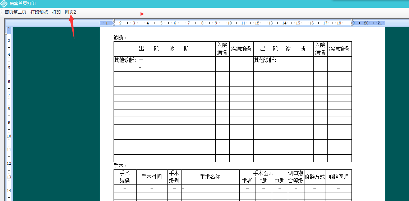The image size is (409, 201).
Task: Click the right 出院诊断 column header
Action: (x=283, y=49)
